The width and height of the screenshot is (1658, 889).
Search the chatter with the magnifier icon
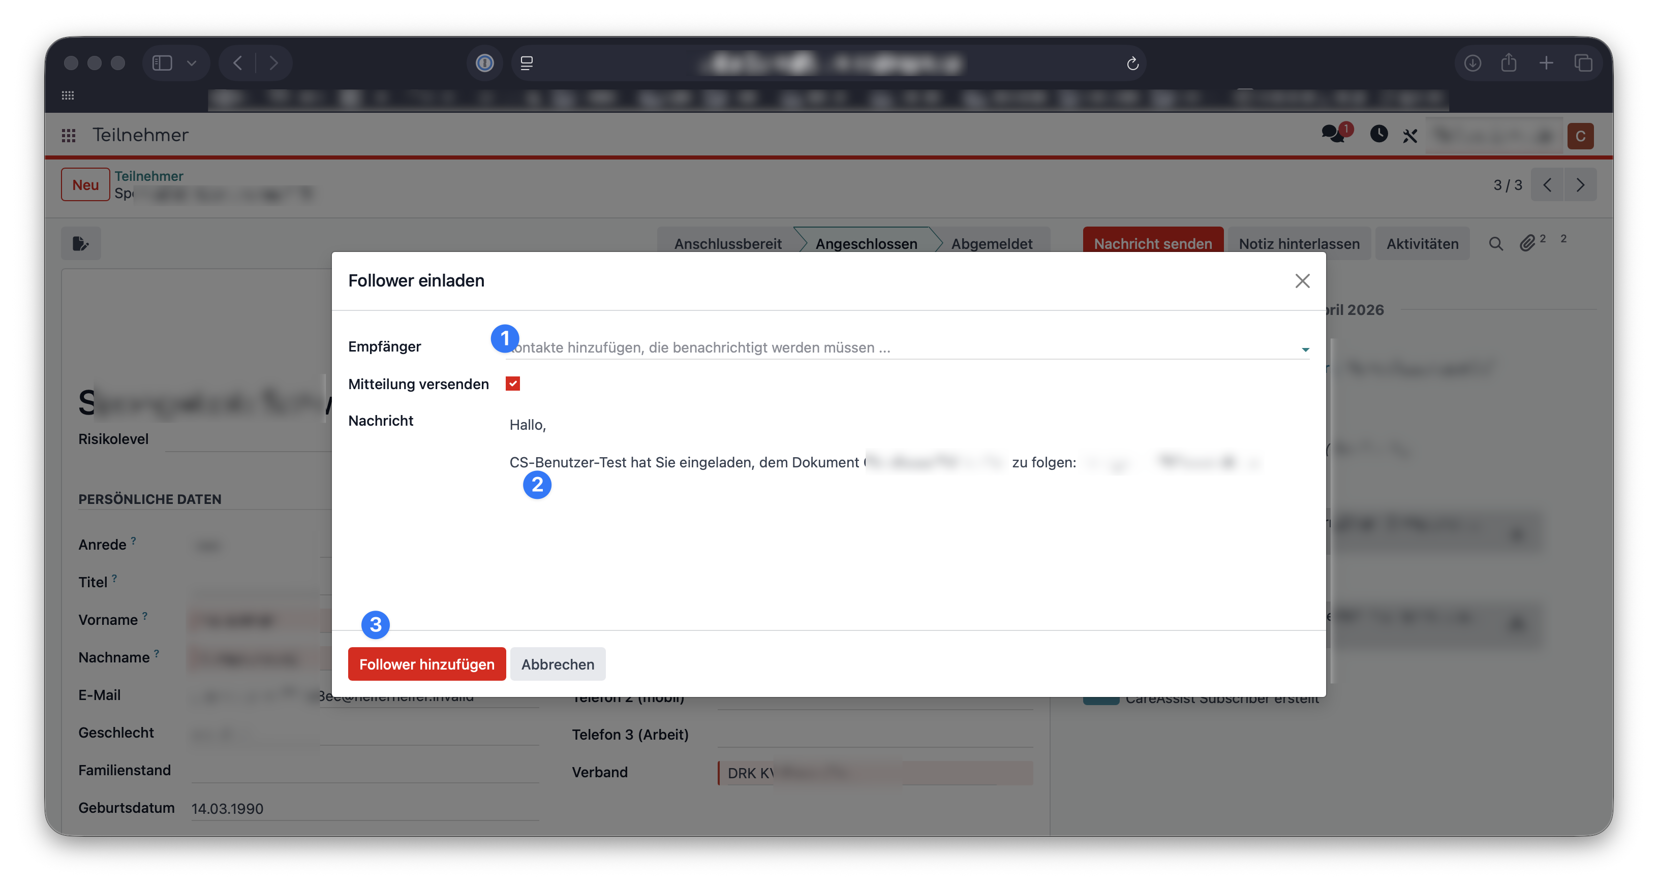click(1496, 243)
